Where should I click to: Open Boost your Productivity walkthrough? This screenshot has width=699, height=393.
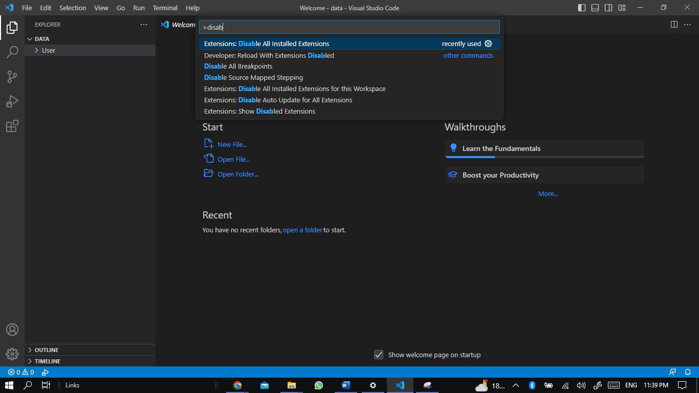click(544, 175)
